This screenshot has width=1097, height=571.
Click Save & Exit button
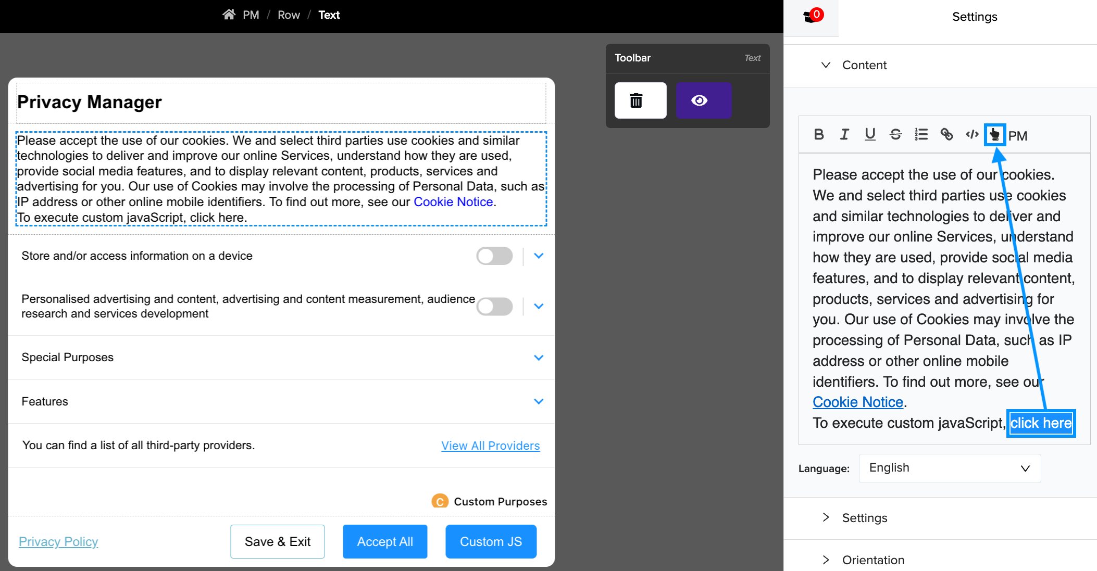pos(277,542)
